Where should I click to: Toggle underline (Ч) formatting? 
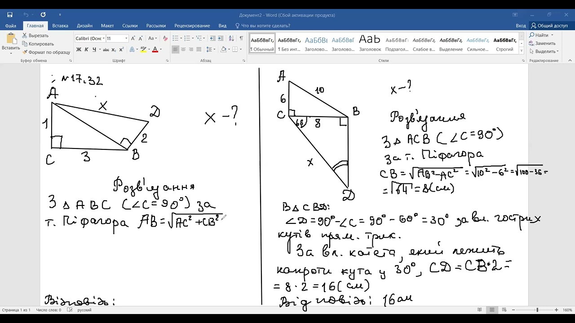(94, 49)
